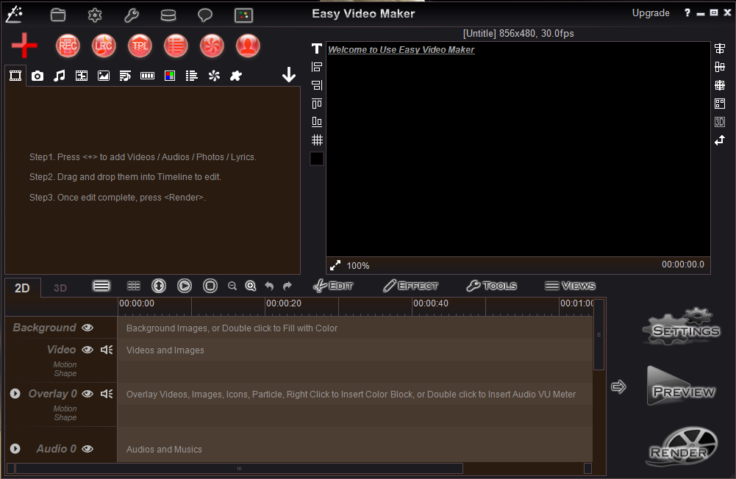Toggle the grid overlay on preview
The height and width of the screenshot is (479, 736).
point(317,140)
